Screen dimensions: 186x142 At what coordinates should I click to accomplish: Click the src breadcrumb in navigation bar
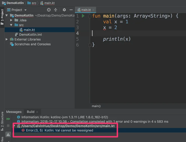34,3
